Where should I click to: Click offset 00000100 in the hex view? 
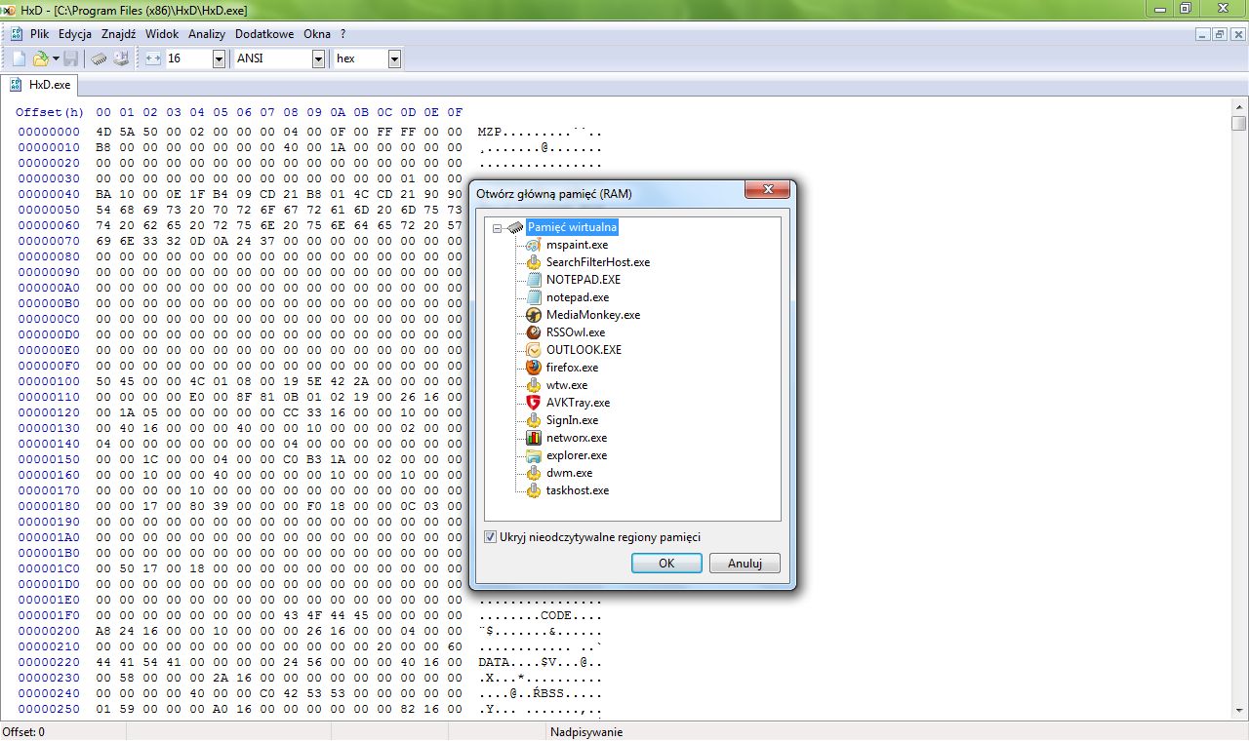tap(49, 381)
